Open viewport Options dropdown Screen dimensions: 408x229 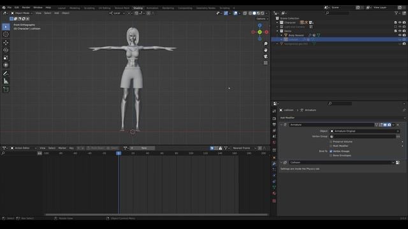[x=262, y=18]
